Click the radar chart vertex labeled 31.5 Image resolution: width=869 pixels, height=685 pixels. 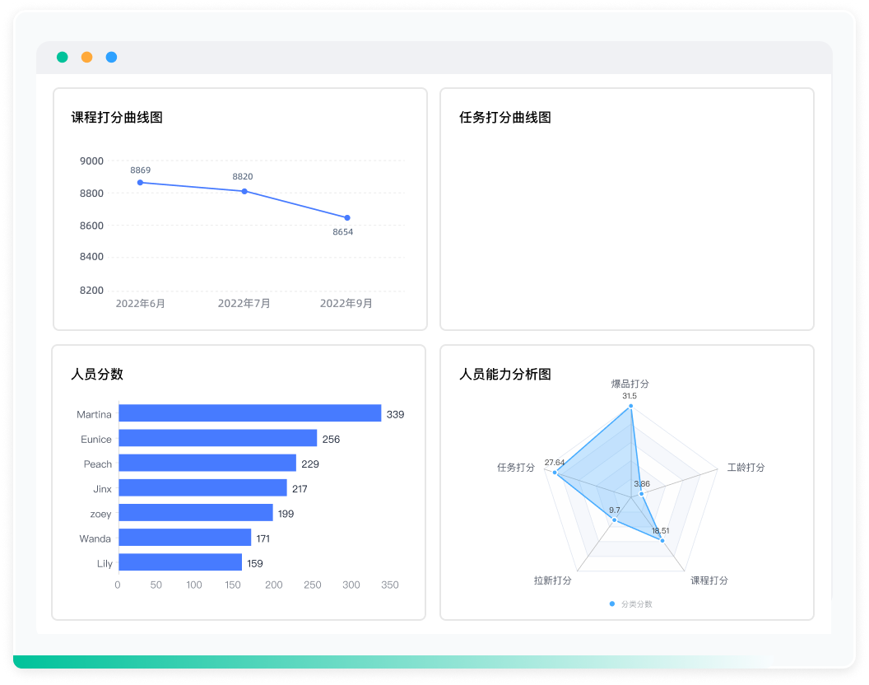click(x=631, y=405)
